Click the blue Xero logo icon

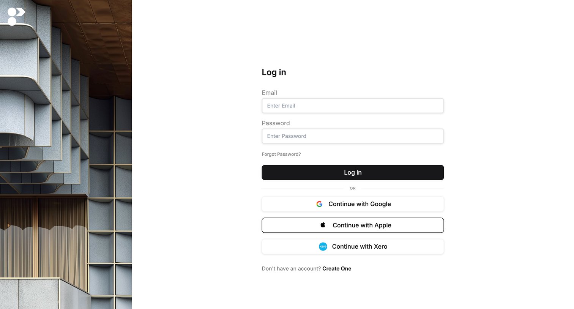pos(323,247)
